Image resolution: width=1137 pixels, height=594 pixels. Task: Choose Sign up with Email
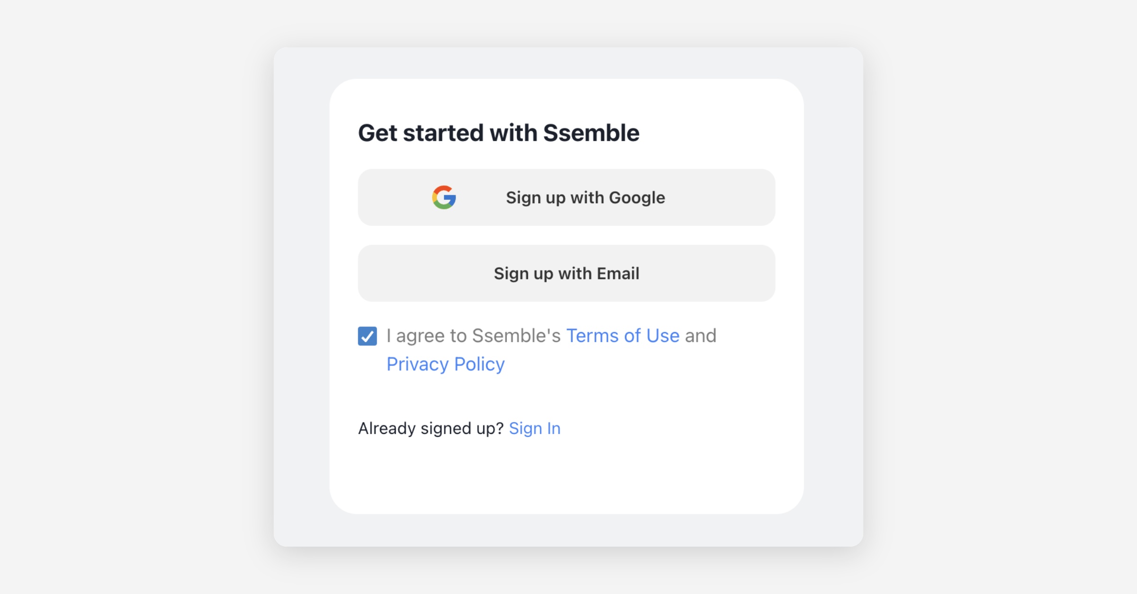566,273
